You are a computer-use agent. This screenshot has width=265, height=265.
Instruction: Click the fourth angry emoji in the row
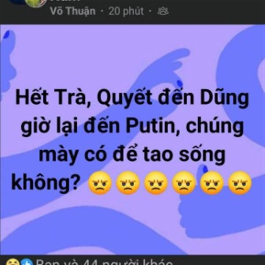(184, 183)
